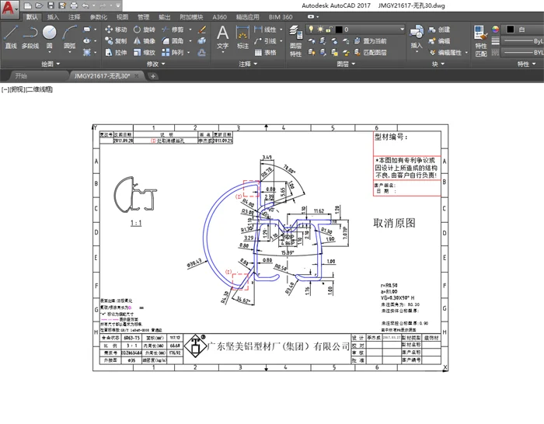
Task: Open the 开始 document tab
Action: pyautogui.click(x=21, y=76)
